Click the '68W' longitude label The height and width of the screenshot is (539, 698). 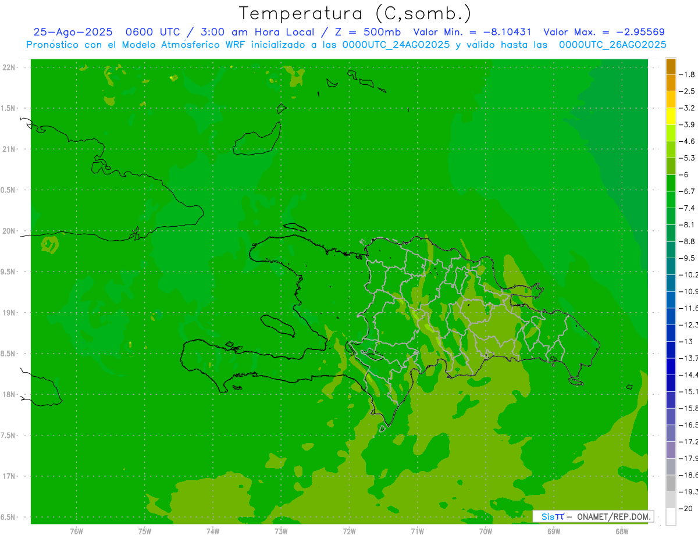click(622, 531)
